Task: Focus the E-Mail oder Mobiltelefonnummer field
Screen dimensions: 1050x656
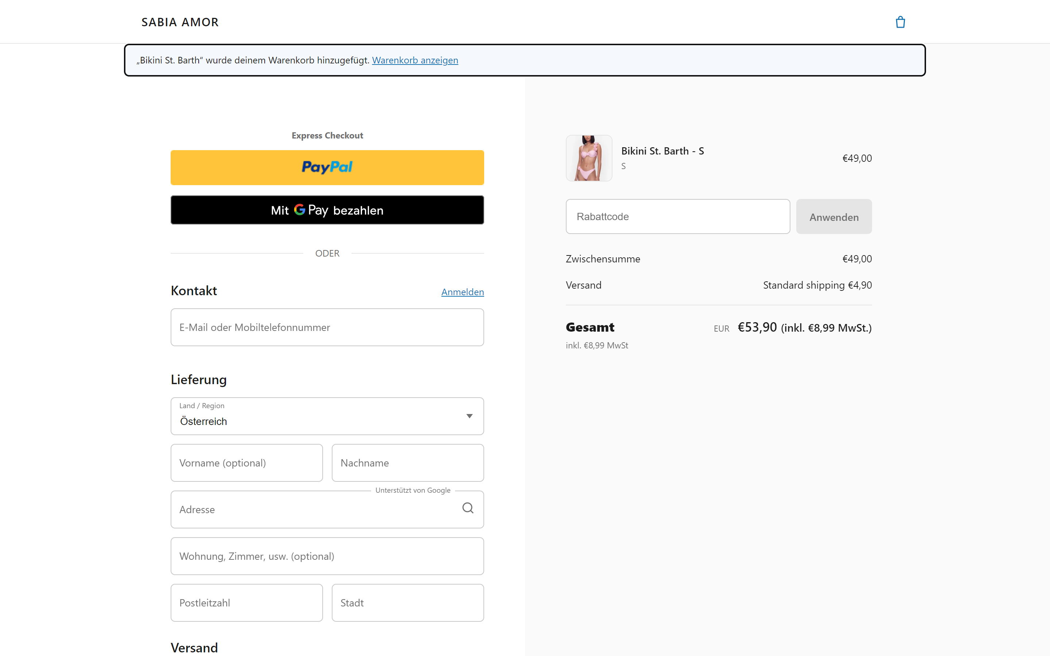Action: pos(327,327)
